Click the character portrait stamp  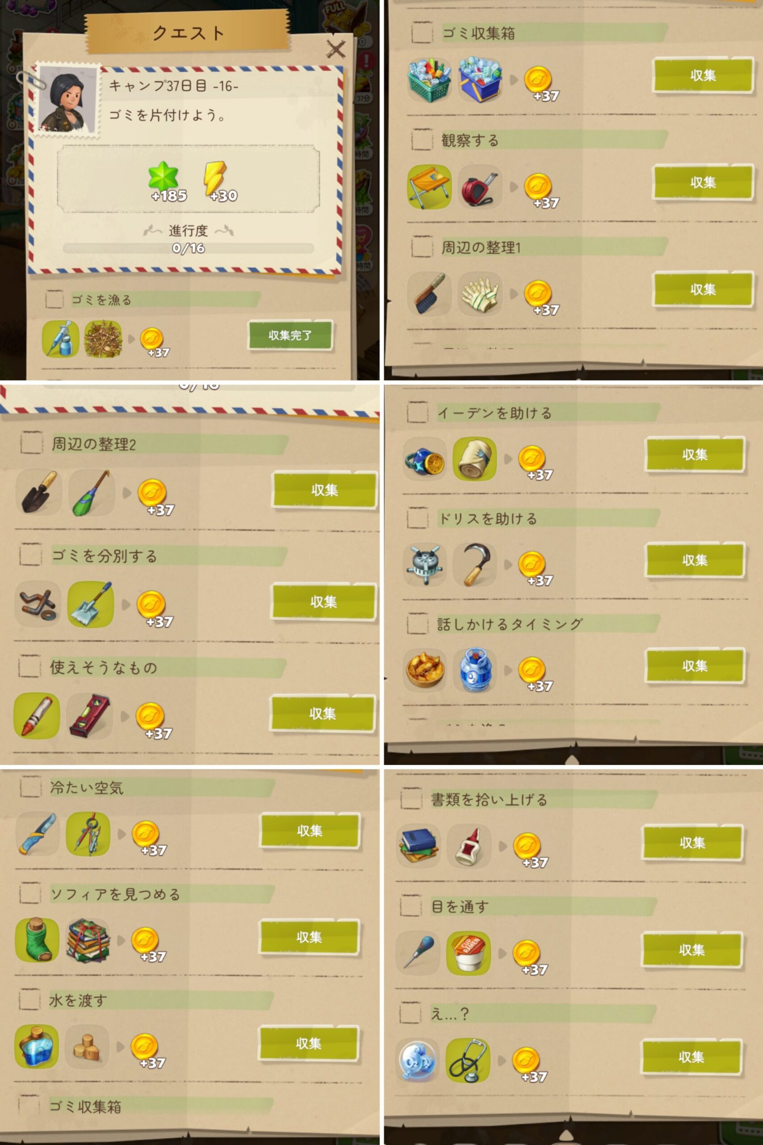coord(67,101)
